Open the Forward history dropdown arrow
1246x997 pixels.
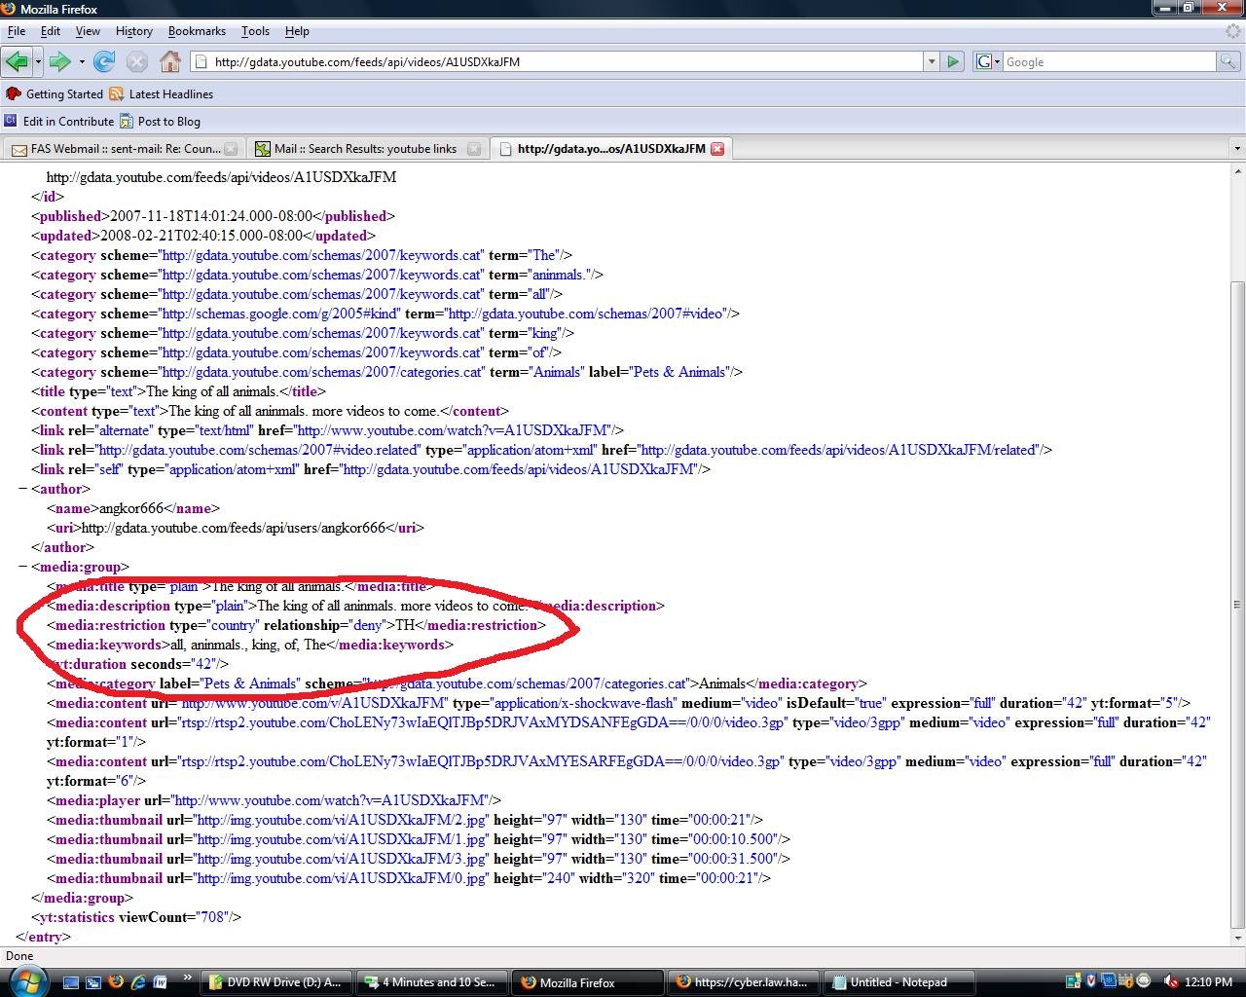point(82,62)
